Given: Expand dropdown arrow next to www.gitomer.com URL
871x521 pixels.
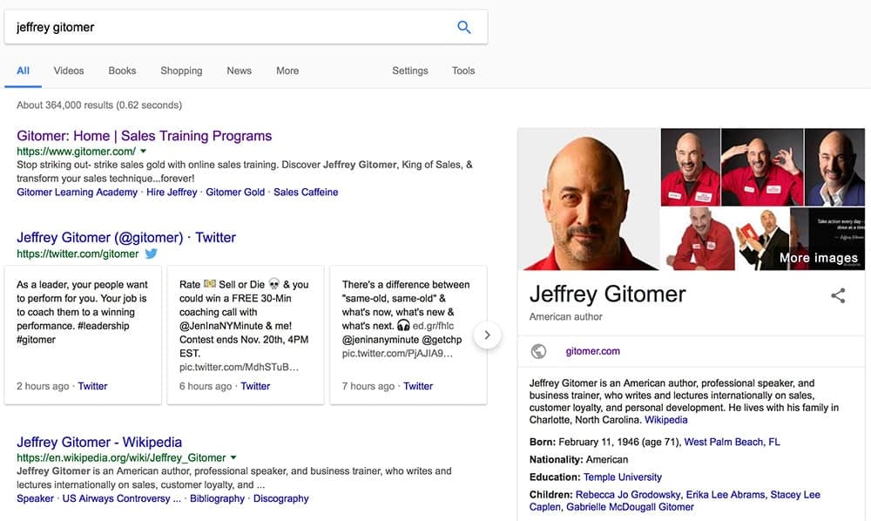Looking at the screenshot, I should tap(144, 151).
